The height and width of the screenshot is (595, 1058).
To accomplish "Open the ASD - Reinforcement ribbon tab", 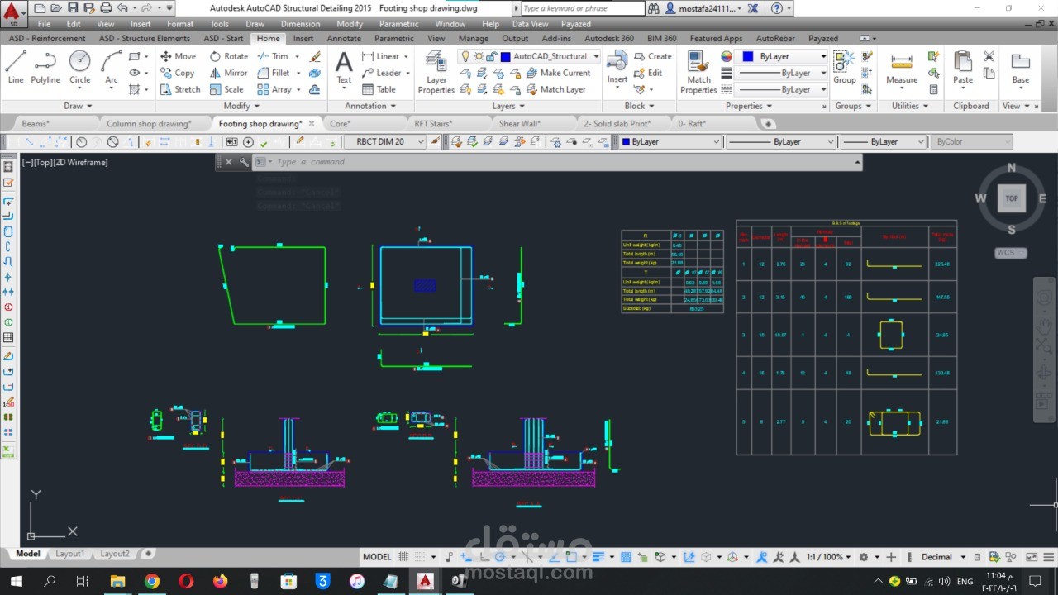I will pos(47,38).
